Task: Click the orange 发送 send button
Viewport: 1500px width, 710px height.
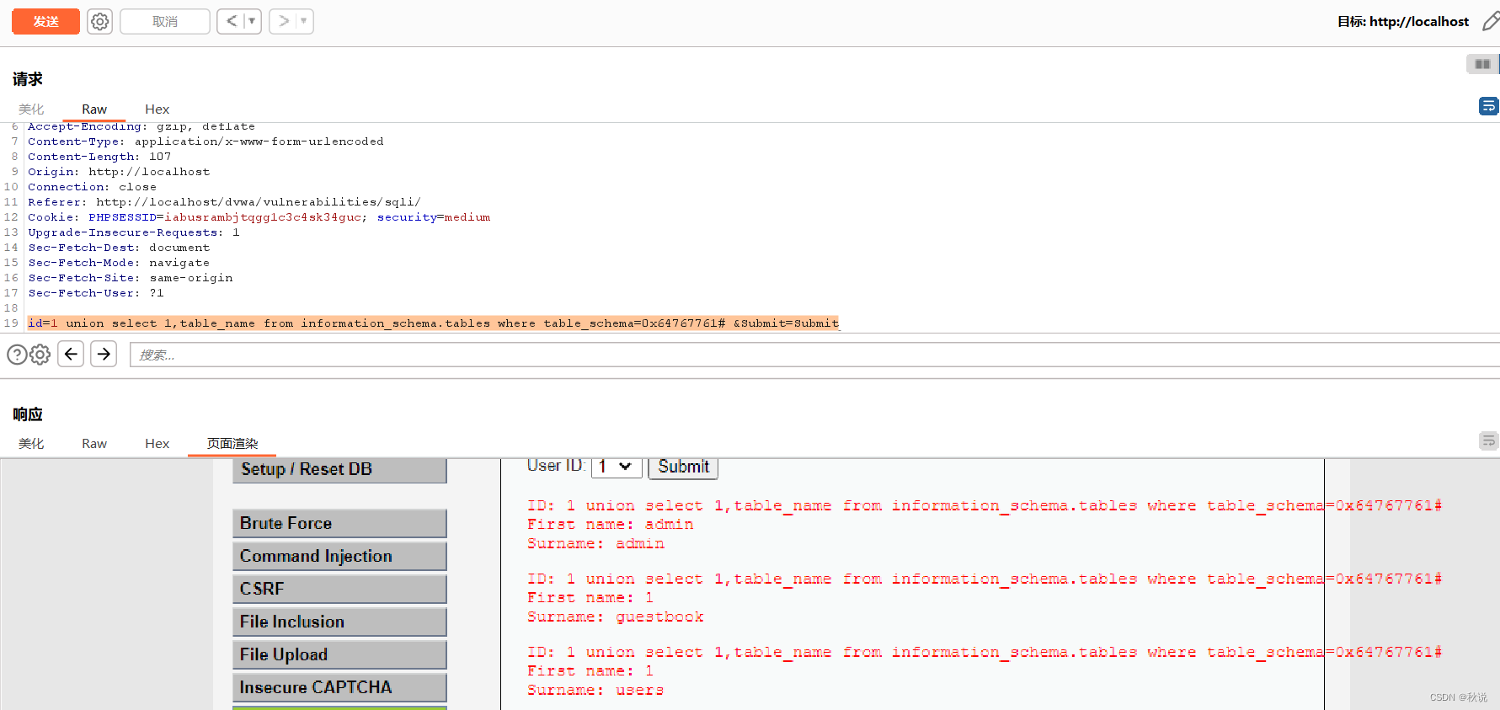Action: 45,22
